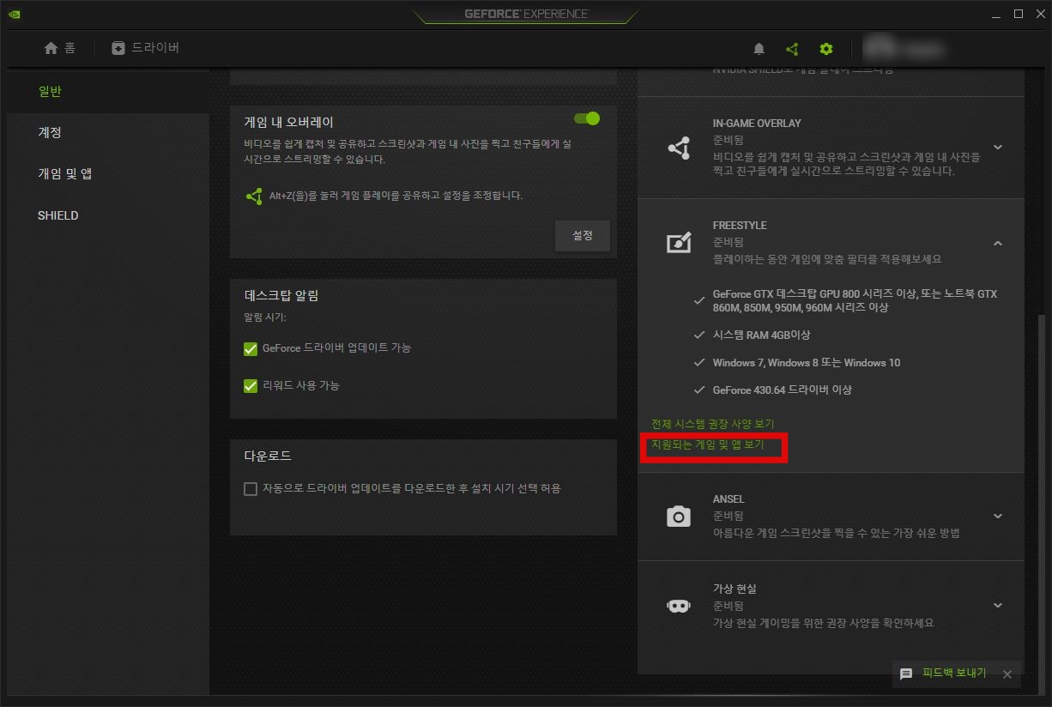Select SHIELD in the sidebar

tap(57, 215)
